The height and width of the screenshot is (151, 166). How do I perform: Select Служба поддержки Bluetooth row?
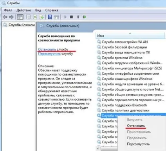coord(122,105)
